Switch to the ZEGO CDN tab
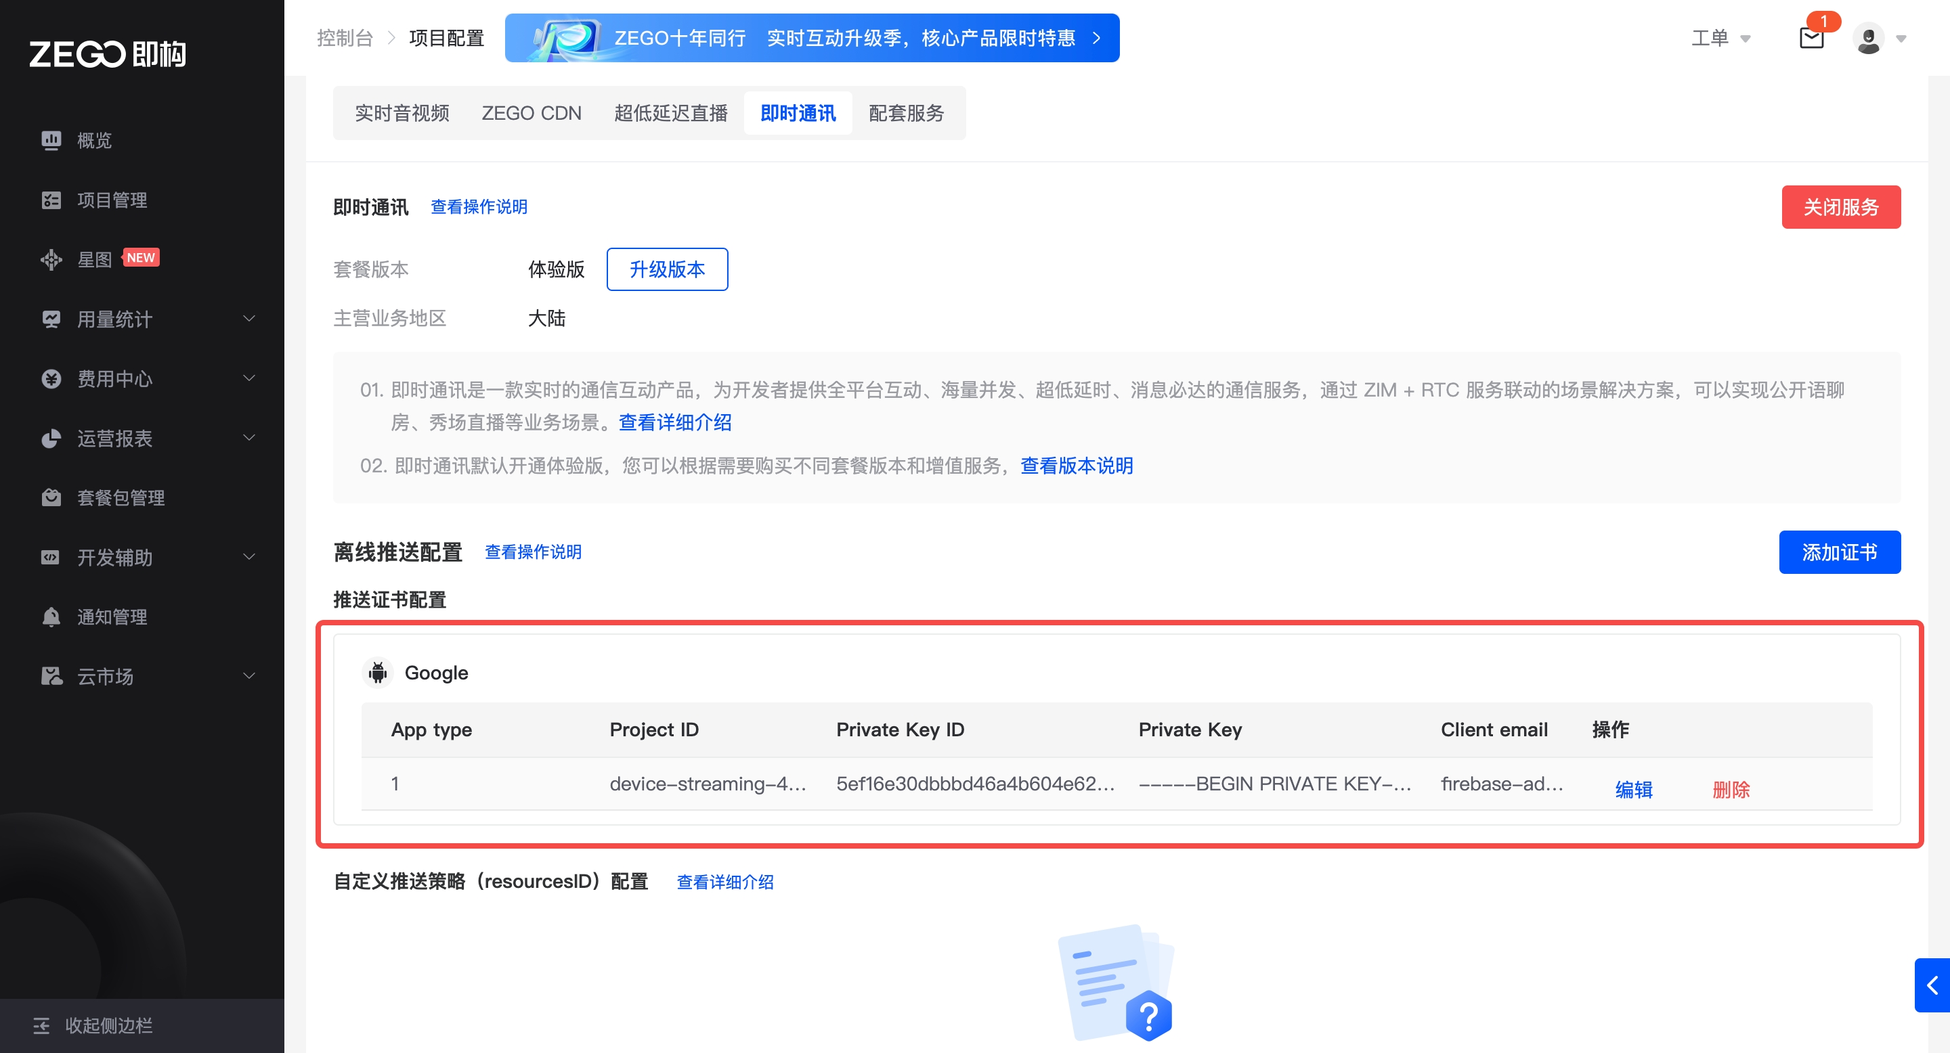The height and width of the screenshot is (1053, 1950). click(532, 114)
